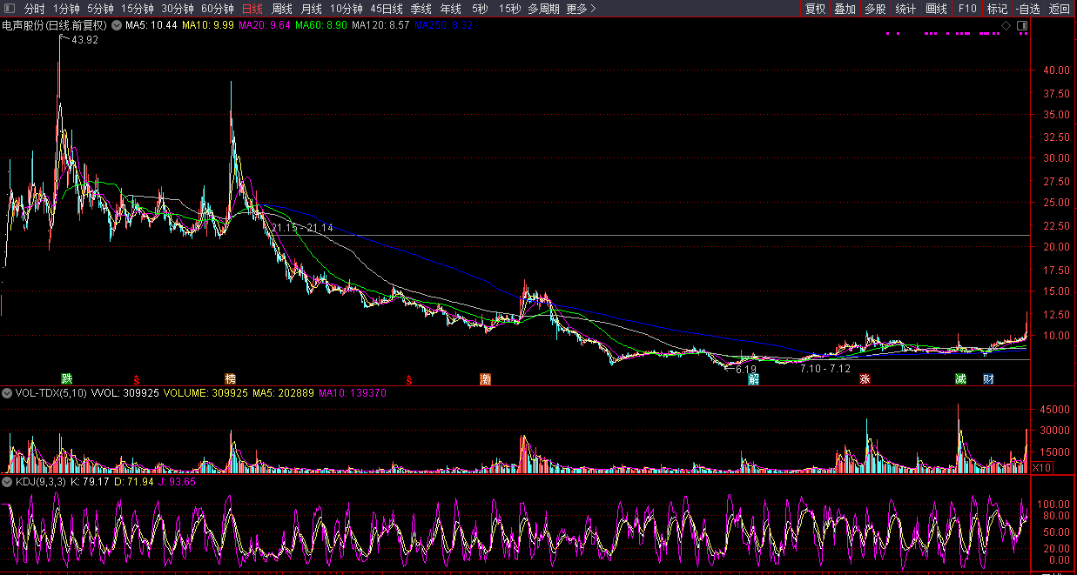Image resolution: width=1077 pixels, height=575 pixels.
Task: Click the 榜 event marker icon
Action: 230,378
